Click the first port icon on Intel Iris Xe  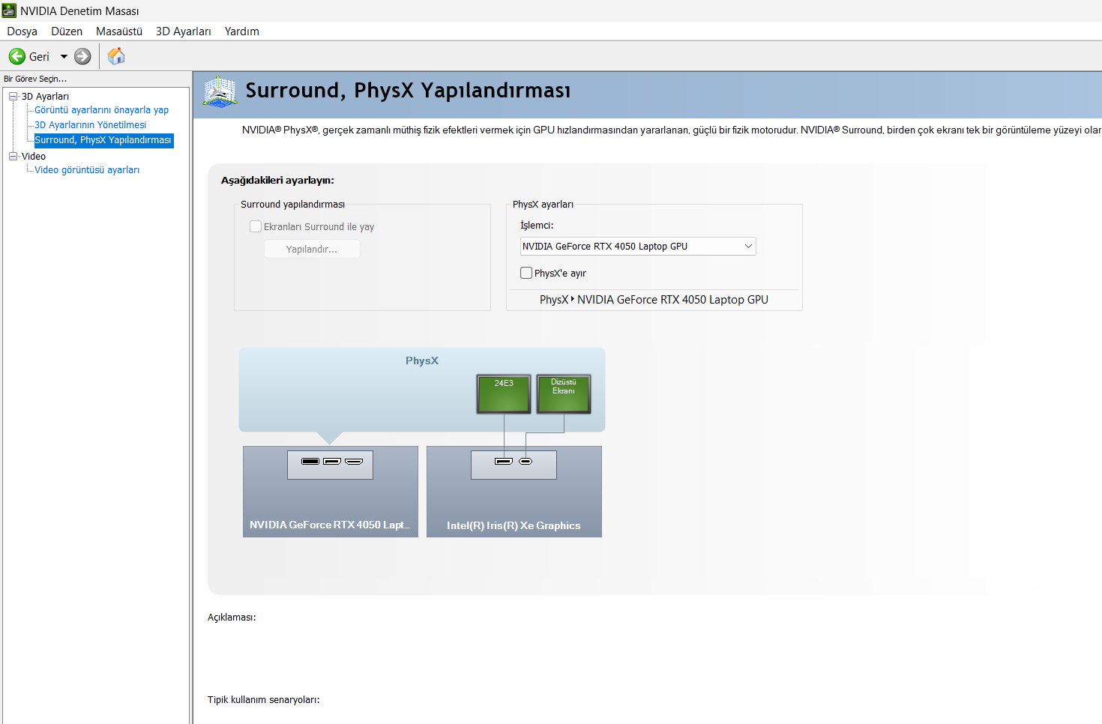504,461
